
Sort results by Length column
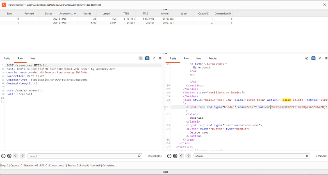[x=107, y=14]
